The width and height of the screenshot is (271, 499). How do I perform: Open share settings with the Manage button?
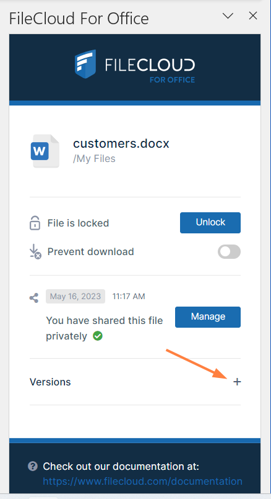208,317
